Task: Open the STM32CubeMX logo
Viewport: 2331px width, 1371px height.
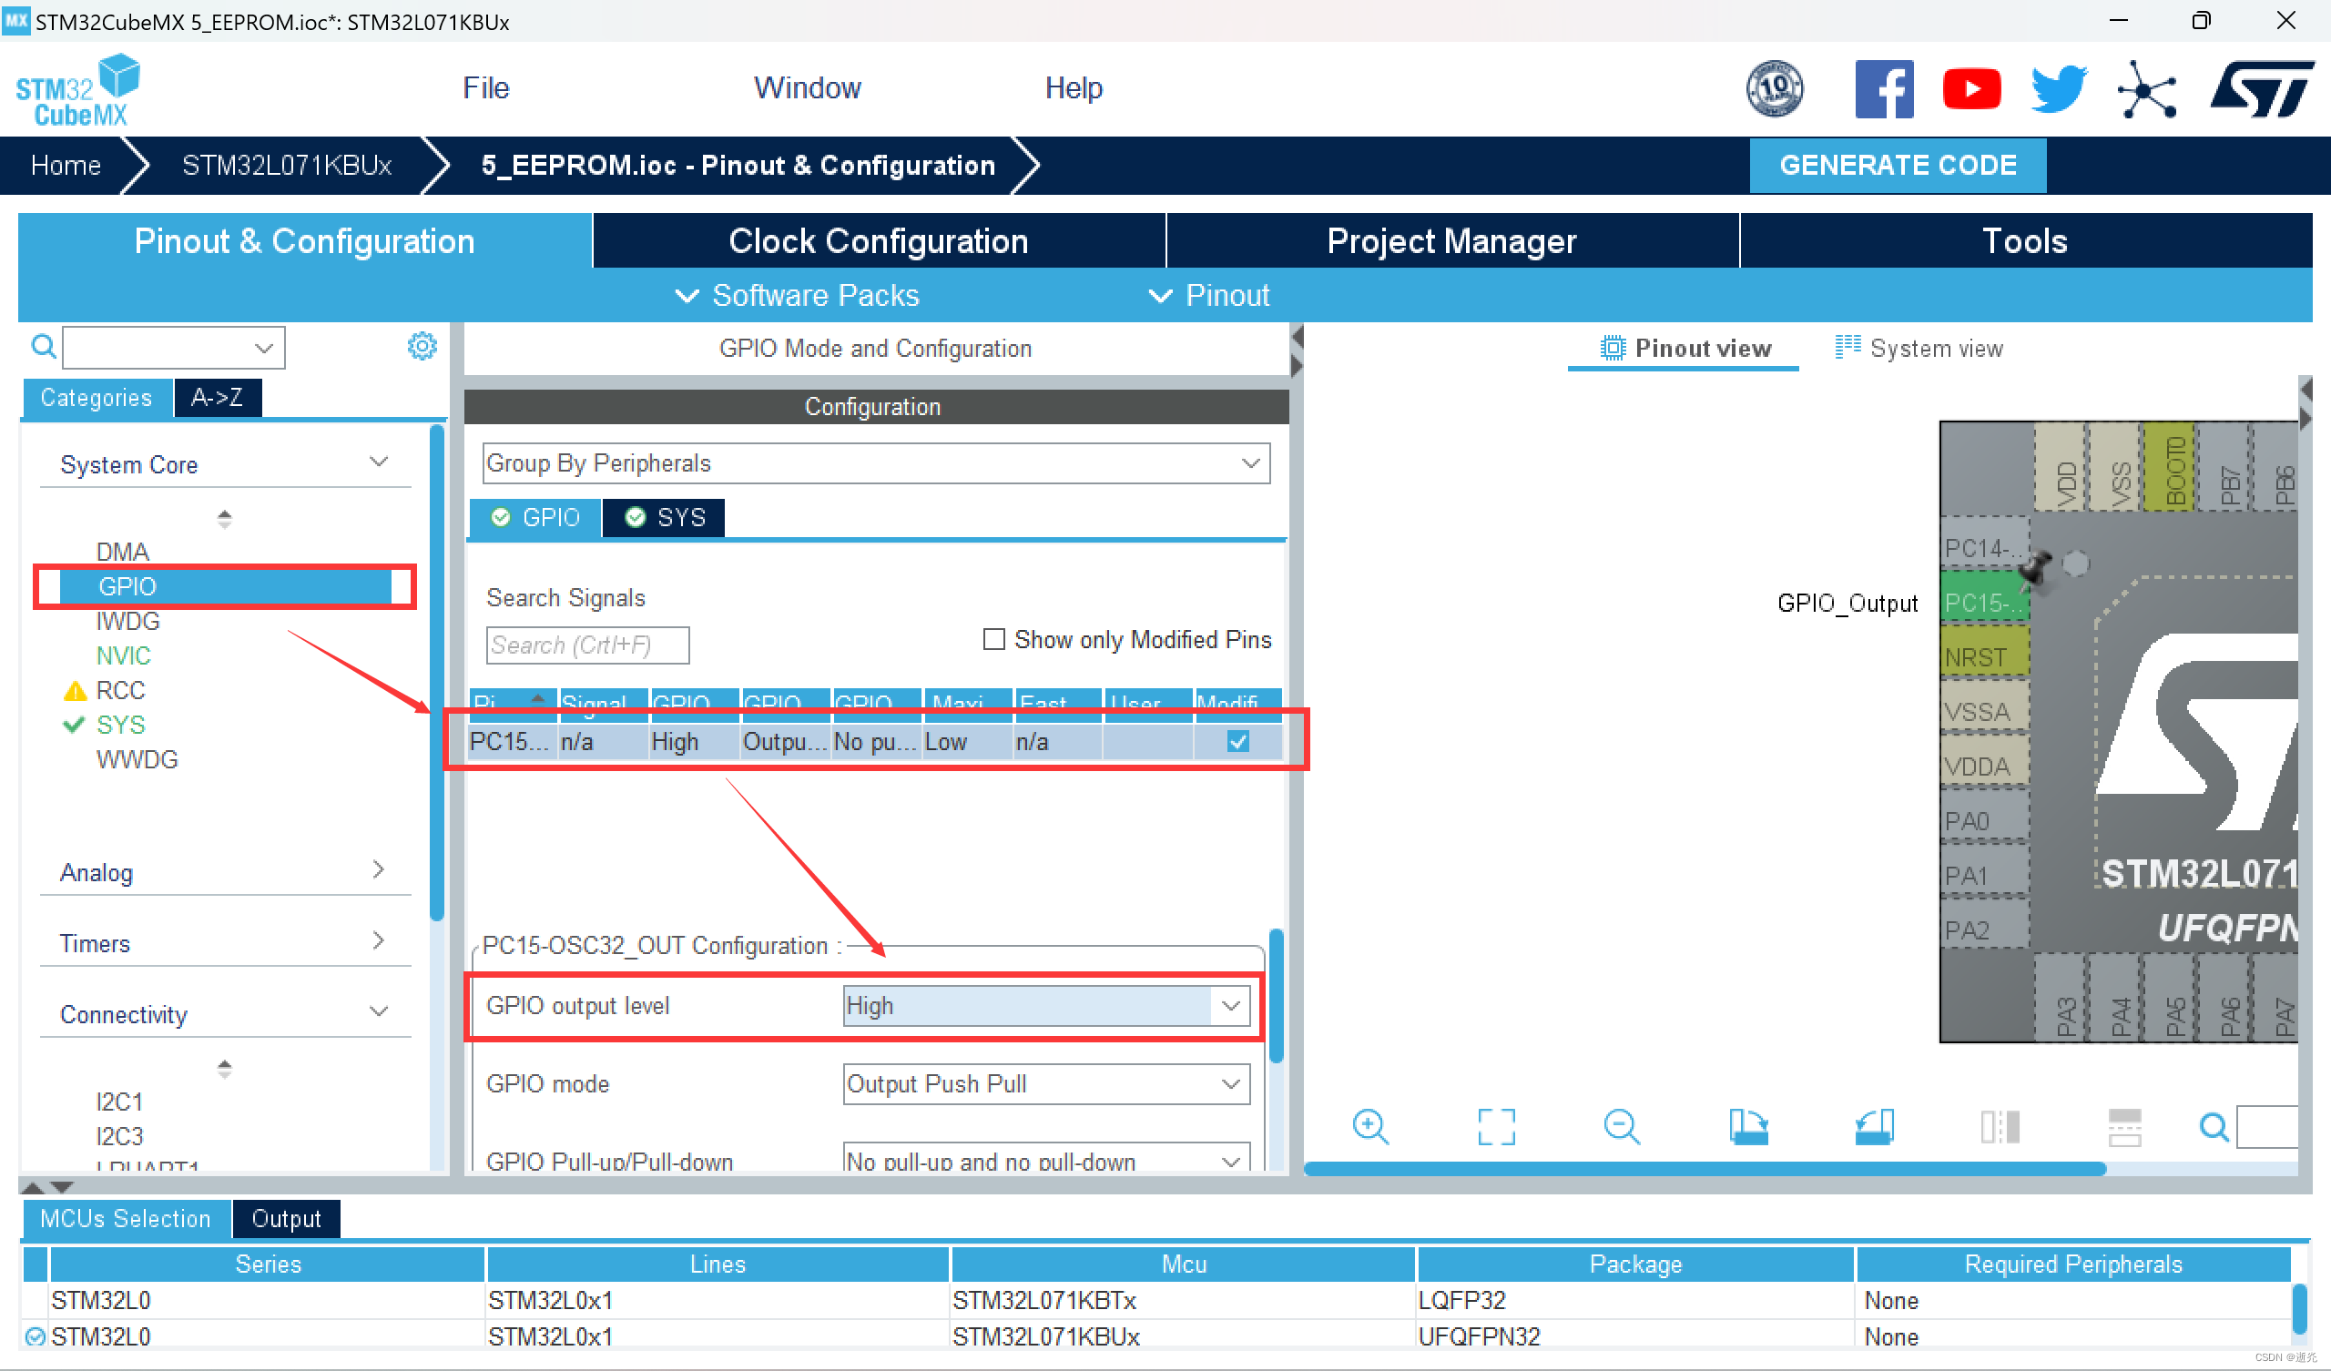Action: [x=77, y=89]
